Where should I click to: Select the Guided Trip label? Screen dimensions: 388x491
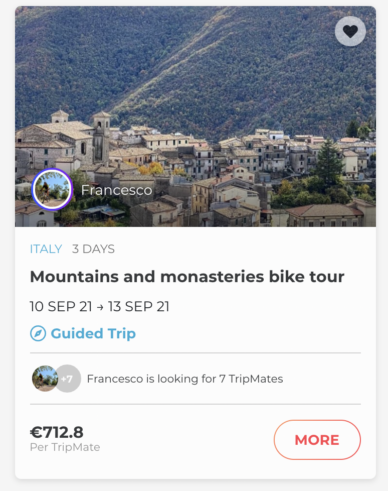click(93, 333)
